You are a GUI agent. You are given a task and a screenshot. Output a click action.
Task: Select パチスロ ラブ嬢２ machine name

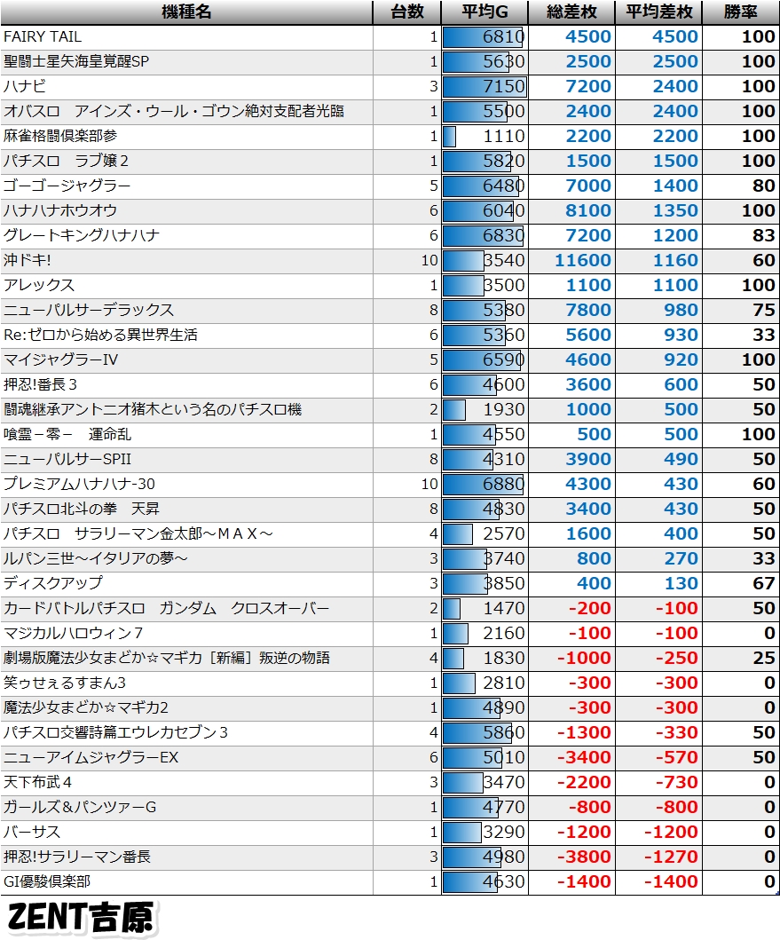pyautogui.click(x=66, y=162)
